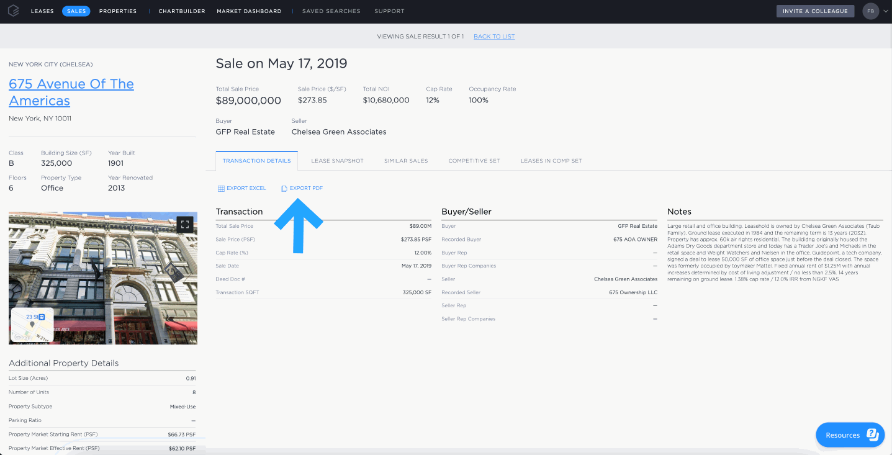The image size is (892, 455).
Task: Open the 675 Avenue Of The Americas link
Action: pyautogui.click(x=71, y=92)
